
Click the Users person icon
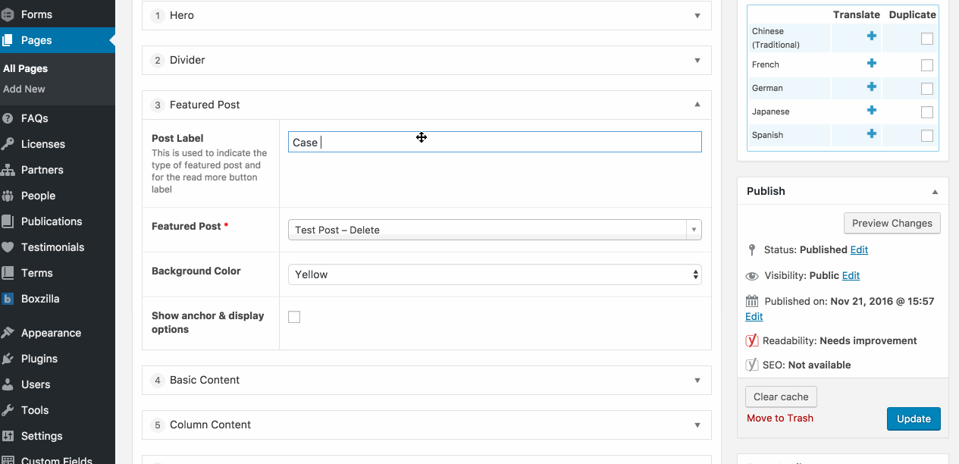pyautogui.click(x=8, y=384)
